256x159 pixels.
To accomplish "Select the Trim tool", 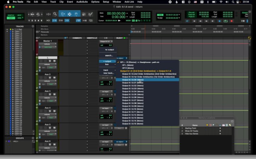I will point(63,14).
